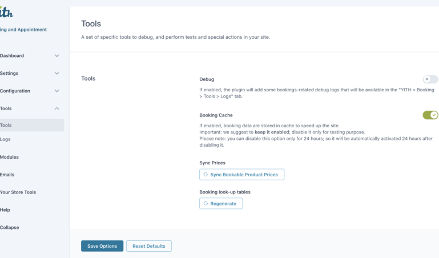The width and height of the screenshot is (439, 258).
Task: Click the Reset Defaults button
Action: (148, 246)
